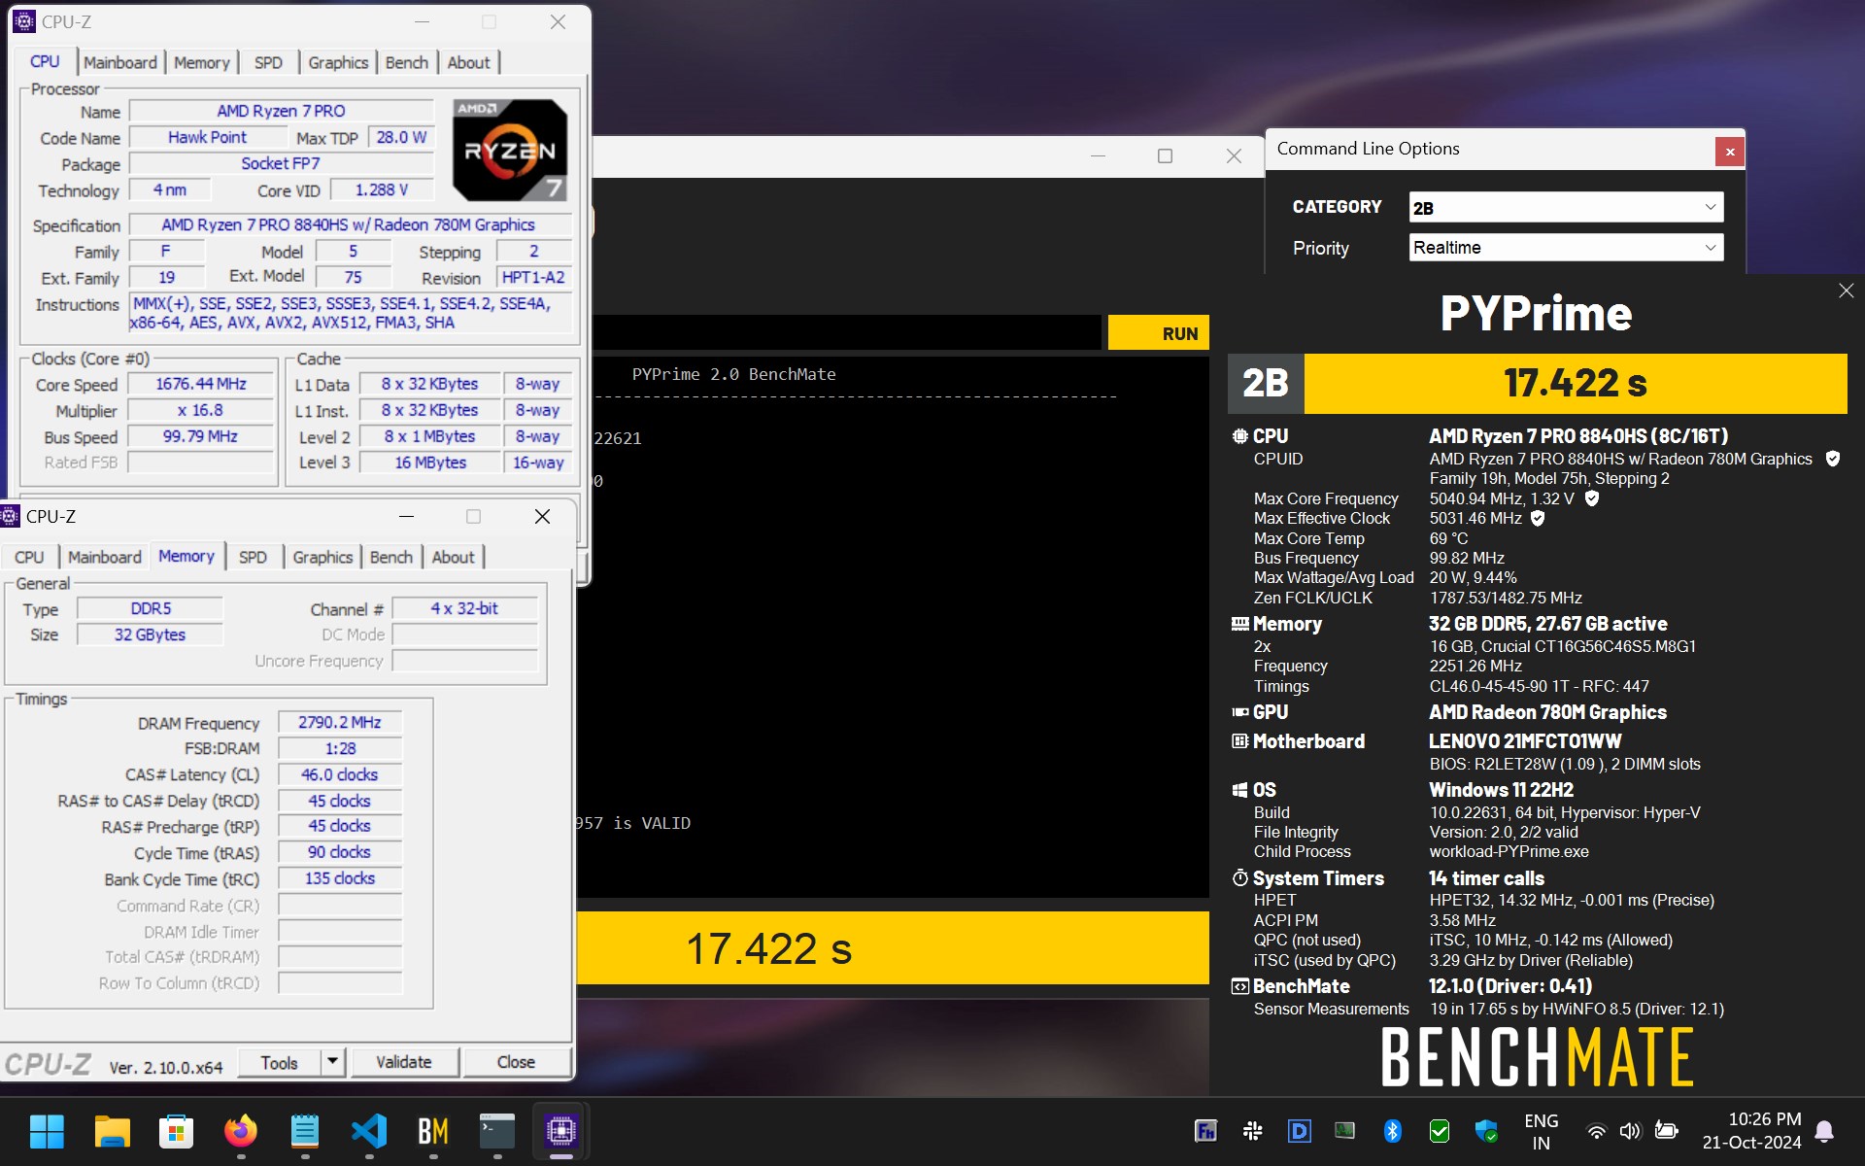Open Mainboard tab in lower CPU-Z window
Image resolution: width=1865 pixels, height=1166 pixels.
point(105,557)
